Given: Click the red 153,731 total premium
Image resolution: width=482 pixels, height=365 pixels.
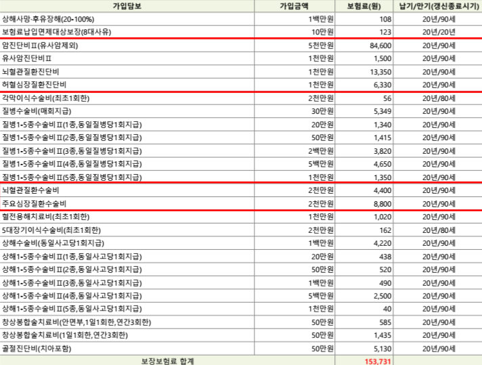Looking at the screenshot, I should point(376,361).
